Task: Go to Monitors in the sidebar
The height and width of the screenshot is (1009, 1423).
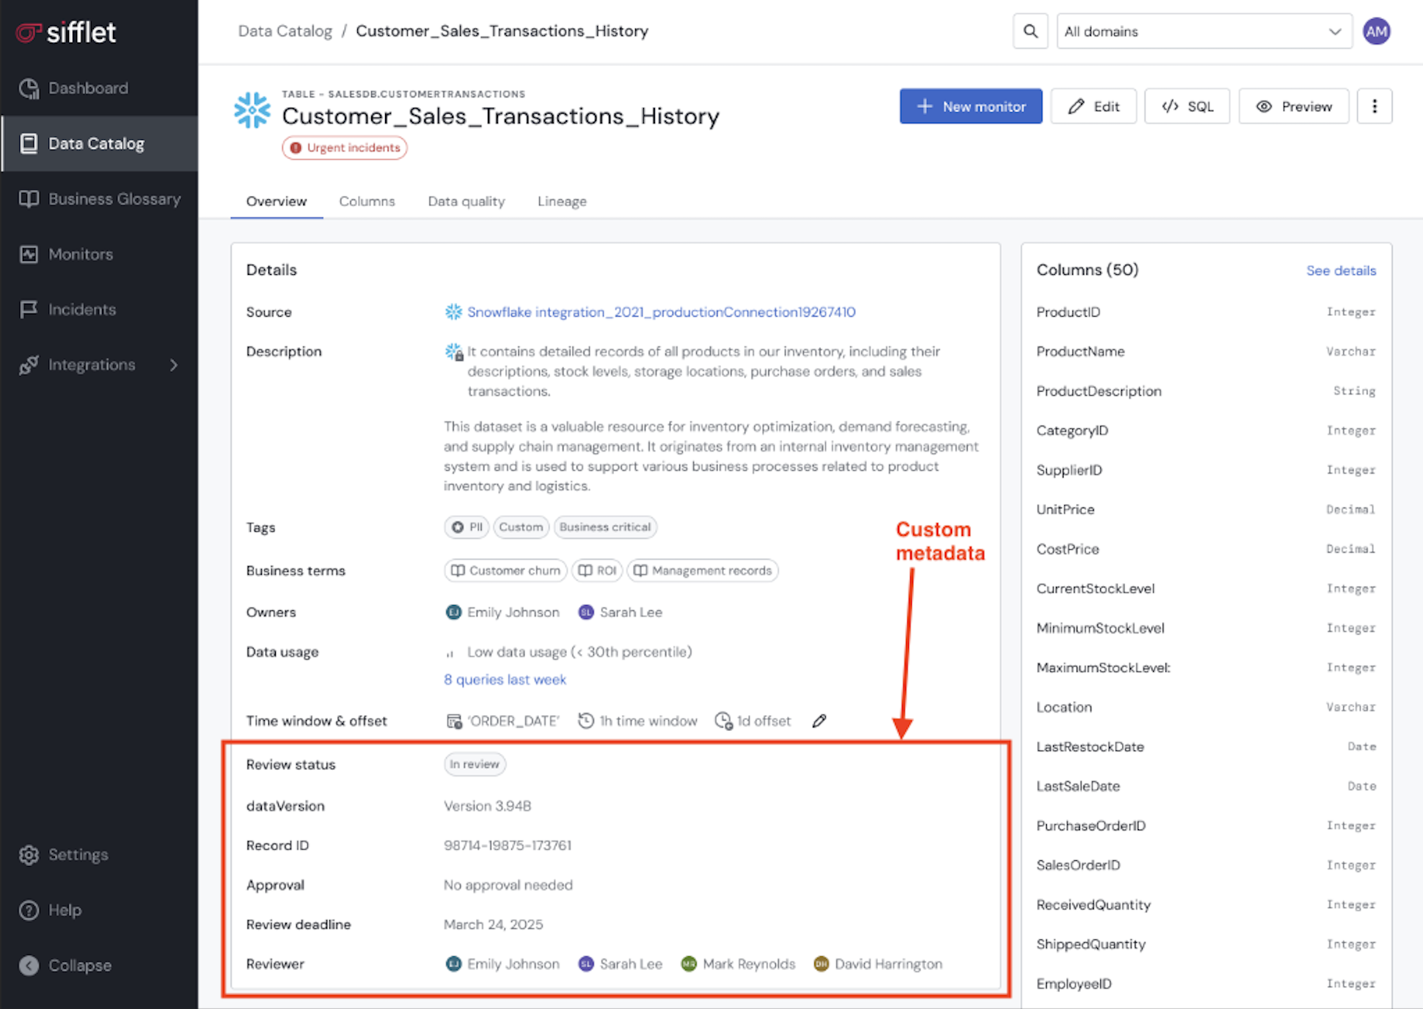Action: pyautogui.click(x=80, y=254)
